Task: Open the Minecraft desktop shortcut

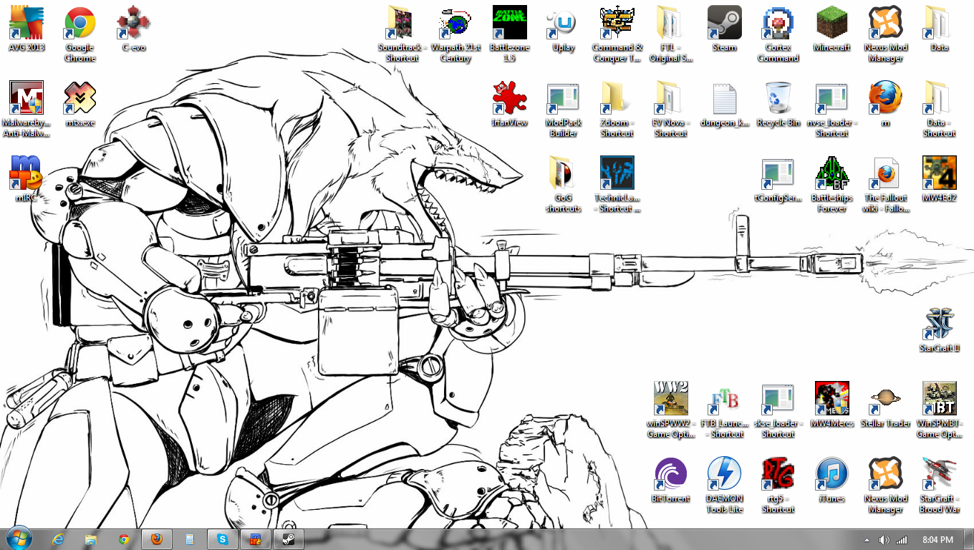Action: [x=832, y=24]
